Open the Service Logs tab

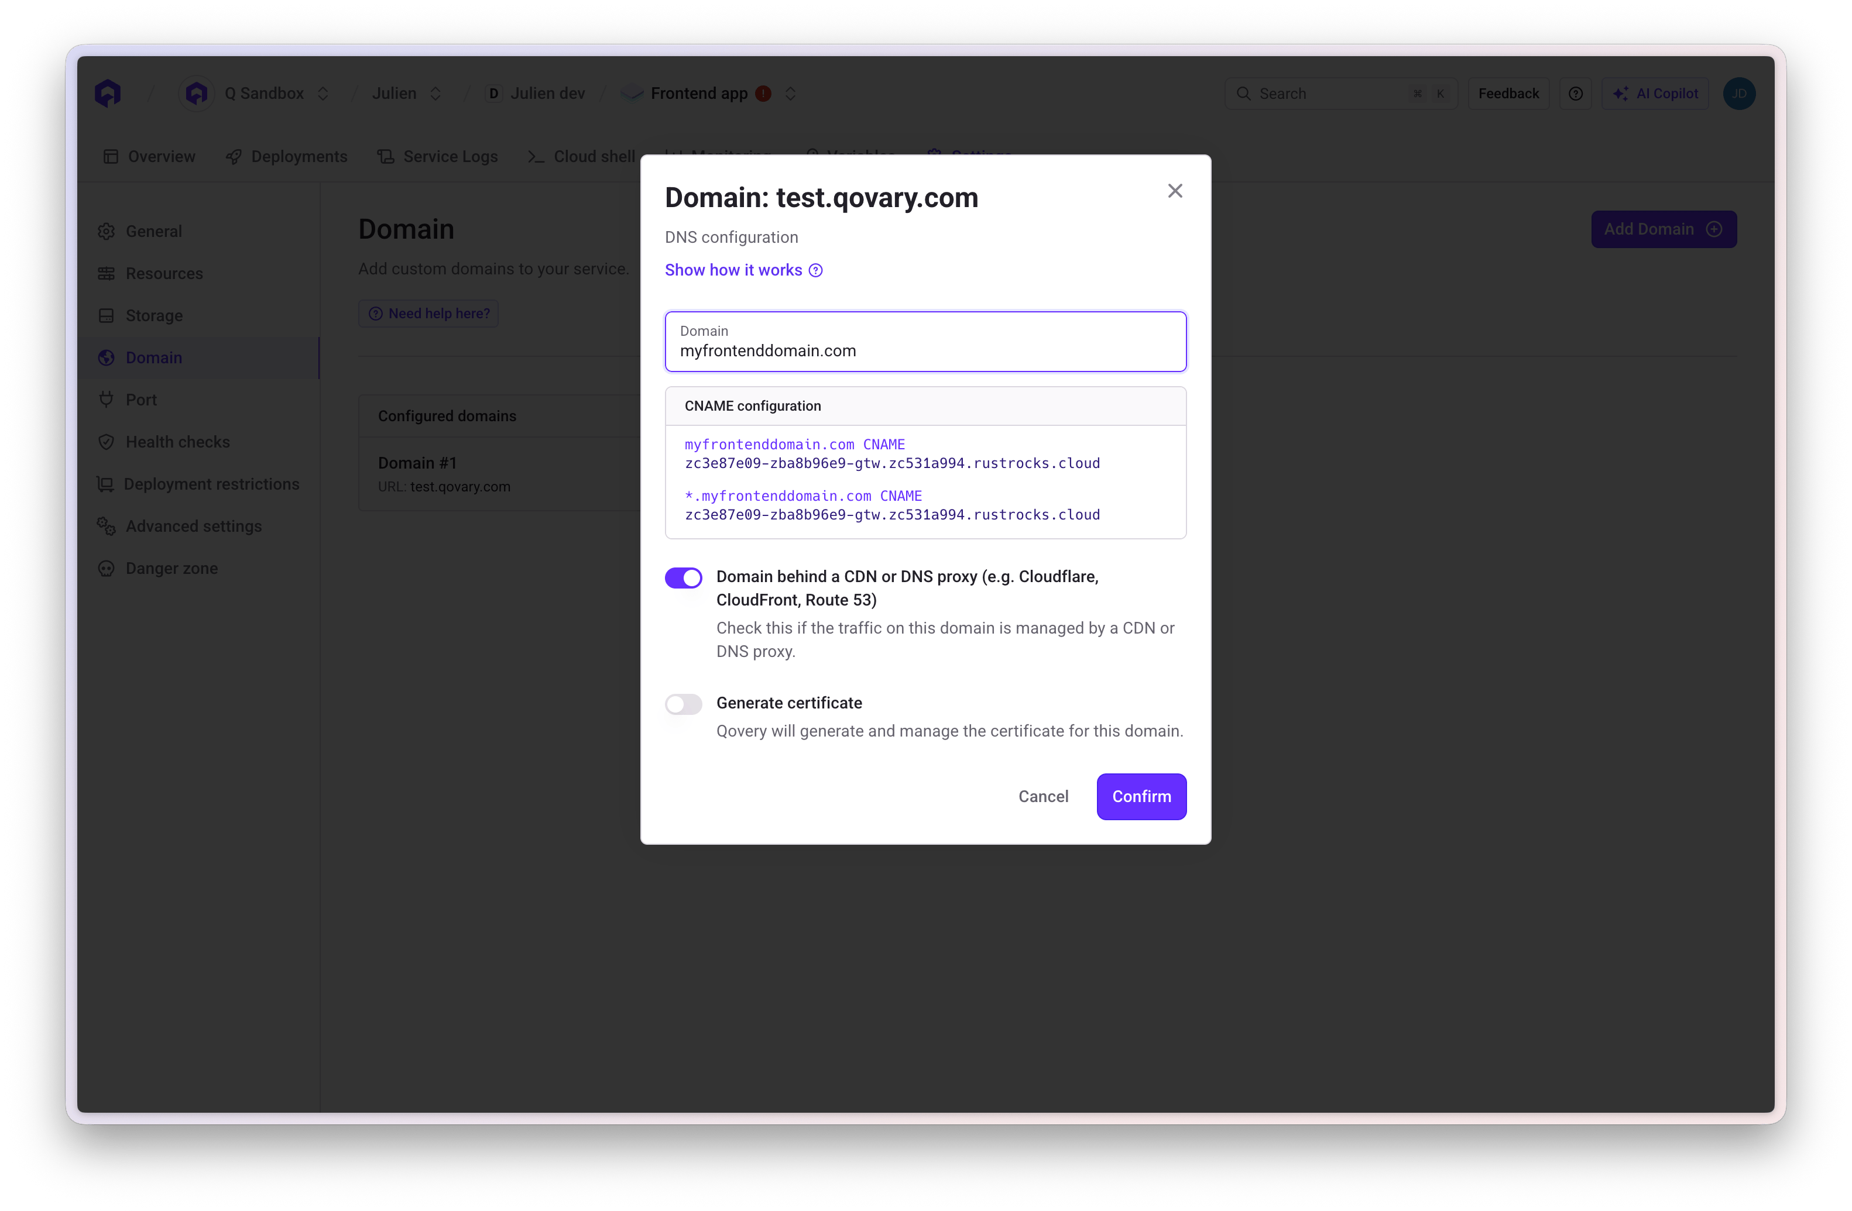[x=437, y=156]
